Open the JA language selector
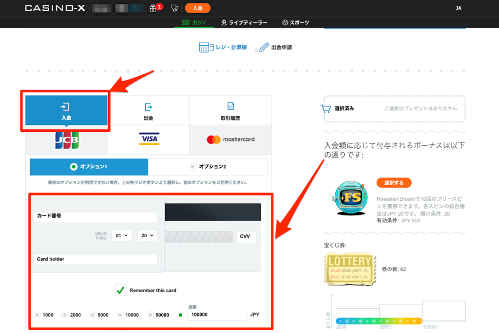Viewport: 499px width, 333px height. click(x=458, y=8)
